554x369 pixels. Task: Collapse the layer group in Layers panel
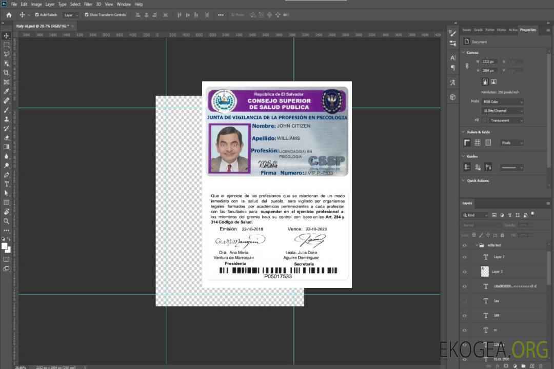point(476,245)
